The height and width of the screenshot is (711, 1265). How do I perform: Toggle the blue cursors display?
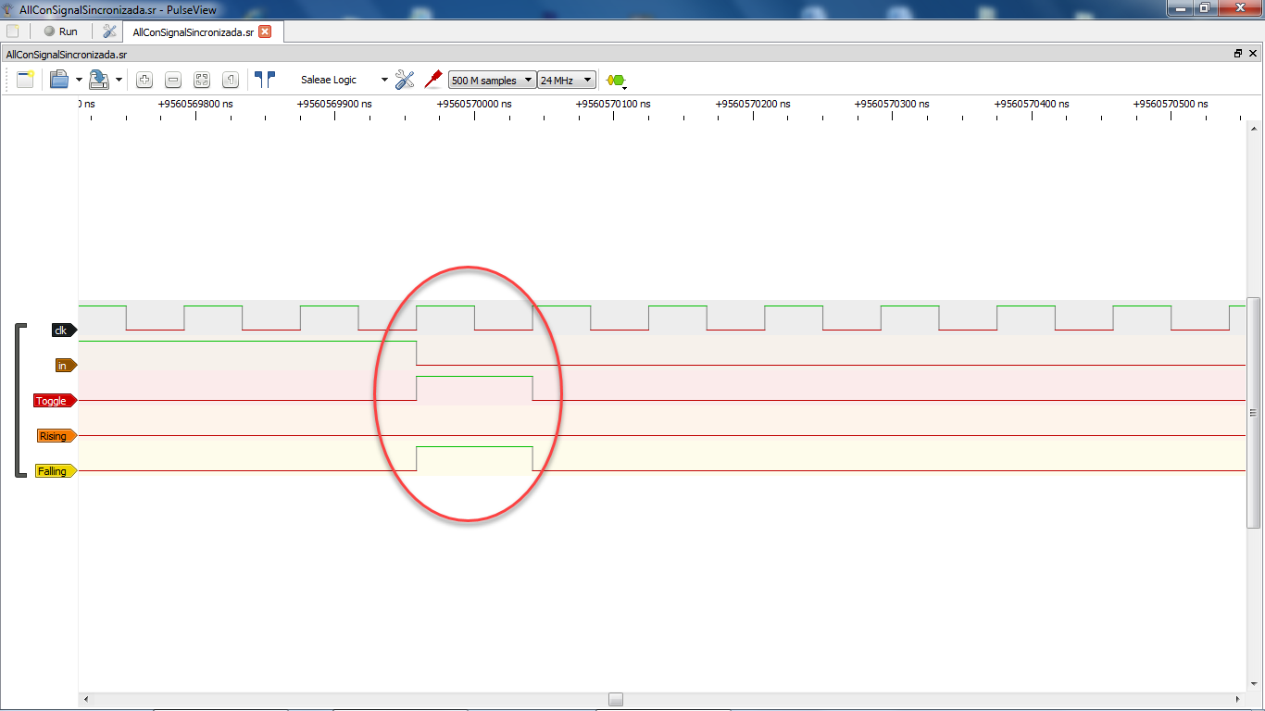(265, 80)
